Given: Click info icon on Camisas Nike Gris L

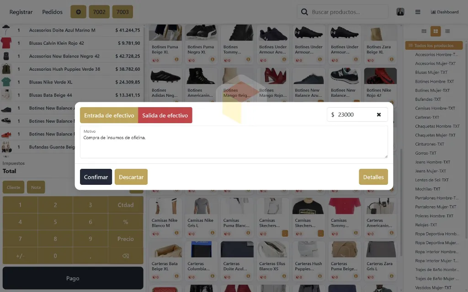Looking at the screenshot, I should (x=213, y=233).
